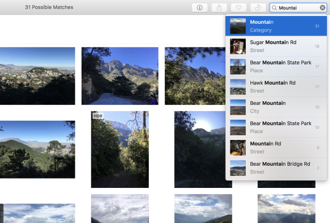Toggle the Favorite heart button
330x223 pixels.
pyautogui.click(x=239, y=8)
